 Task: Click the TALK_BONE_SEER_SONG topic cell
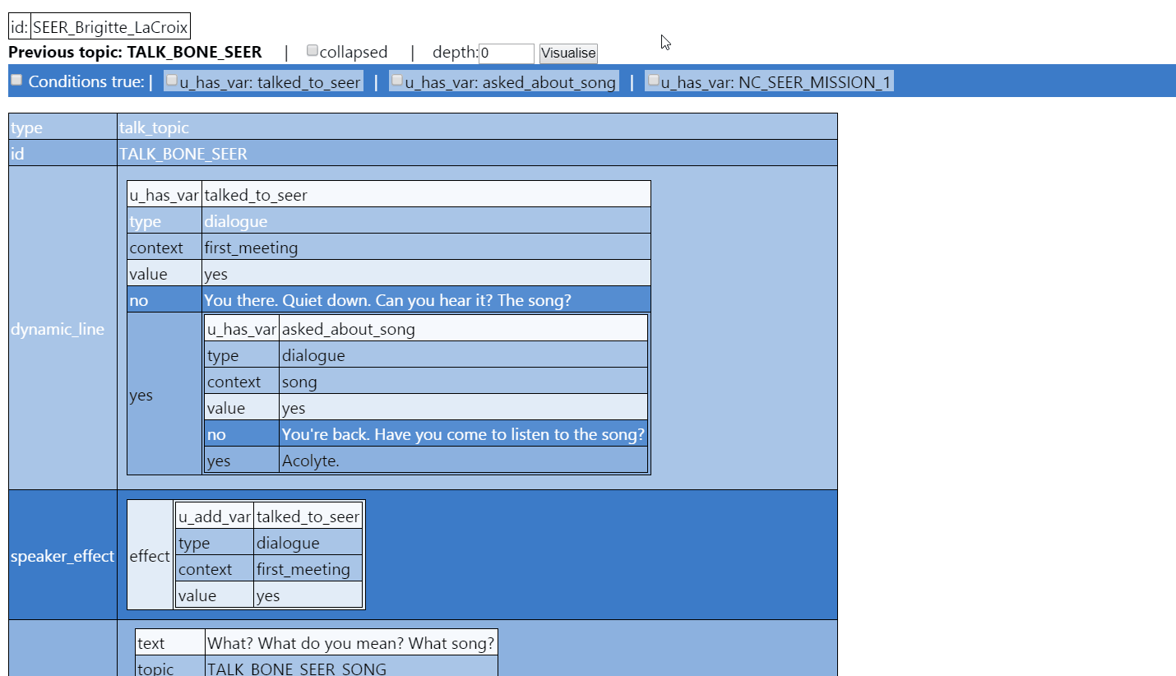click(351, 668)
